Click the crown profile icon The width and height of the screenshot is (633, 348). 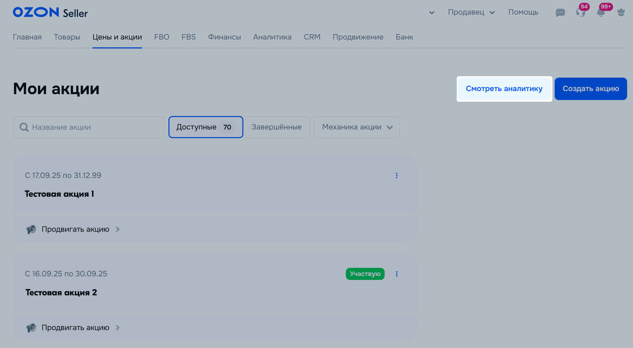[621, 13]
